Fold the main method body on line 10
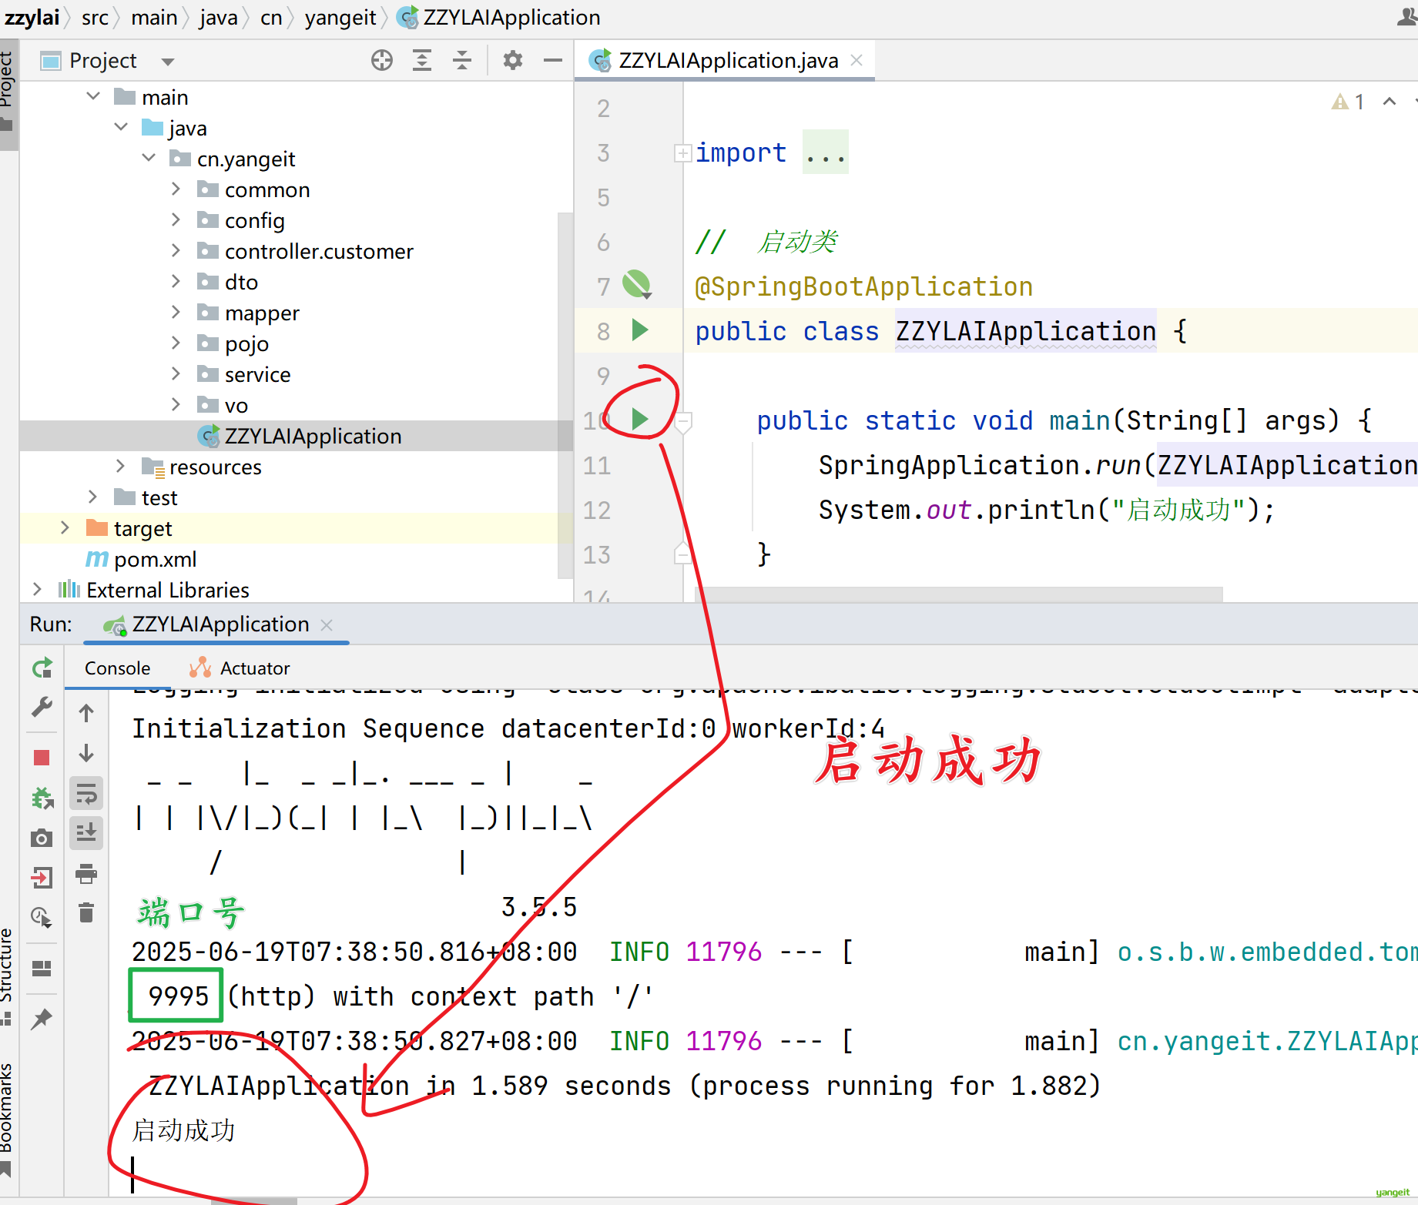 pos(682,421)
